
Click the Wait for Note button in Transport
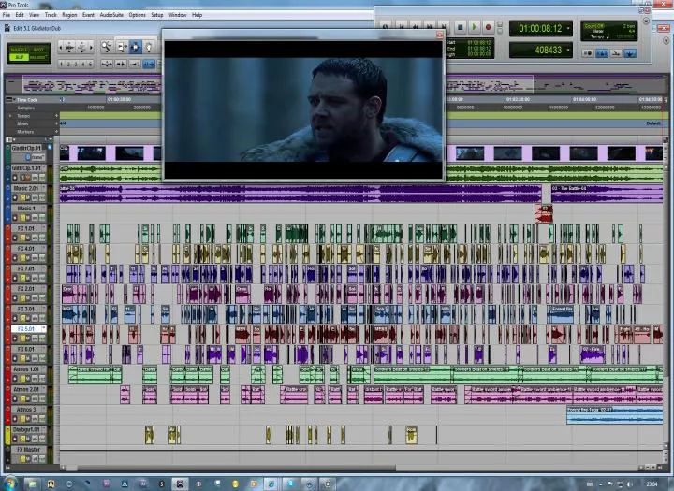587,53
